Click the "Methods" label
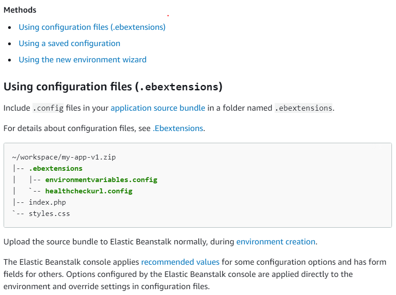 point(20,10)
